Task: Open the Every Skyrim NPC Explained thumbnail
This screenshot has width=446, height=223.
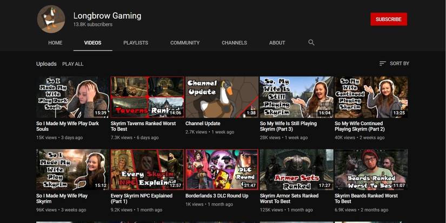Action: pos(147,170)
